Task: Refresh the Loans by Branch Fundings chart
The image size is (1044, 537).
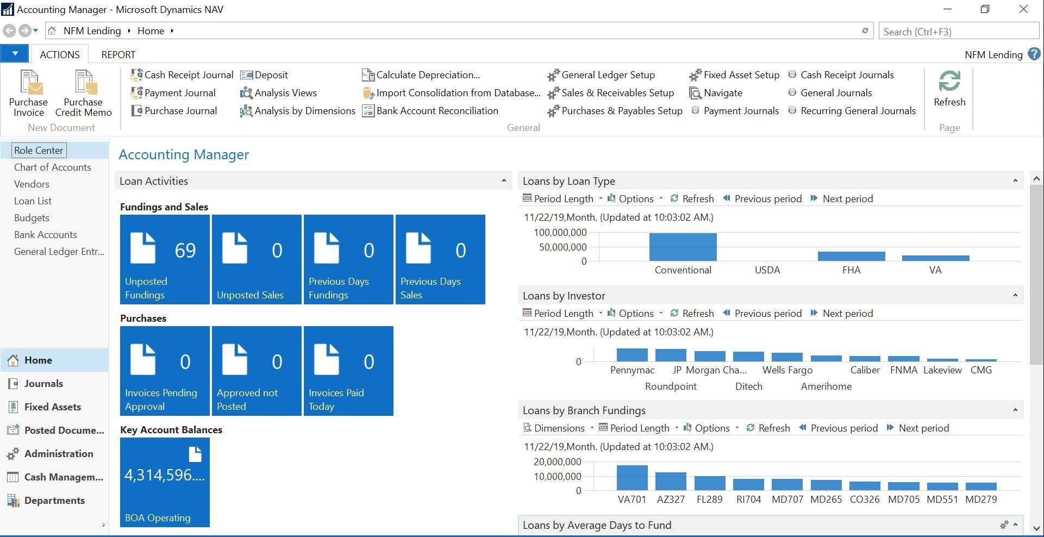Action: pos(768,428)
